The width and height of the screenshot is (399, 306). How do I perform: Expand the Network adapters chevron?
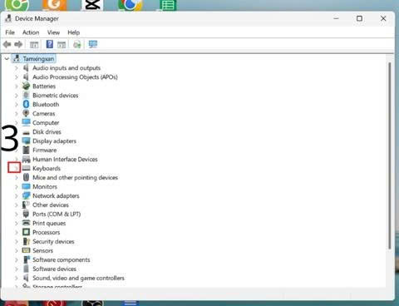(x=17, y=195)
